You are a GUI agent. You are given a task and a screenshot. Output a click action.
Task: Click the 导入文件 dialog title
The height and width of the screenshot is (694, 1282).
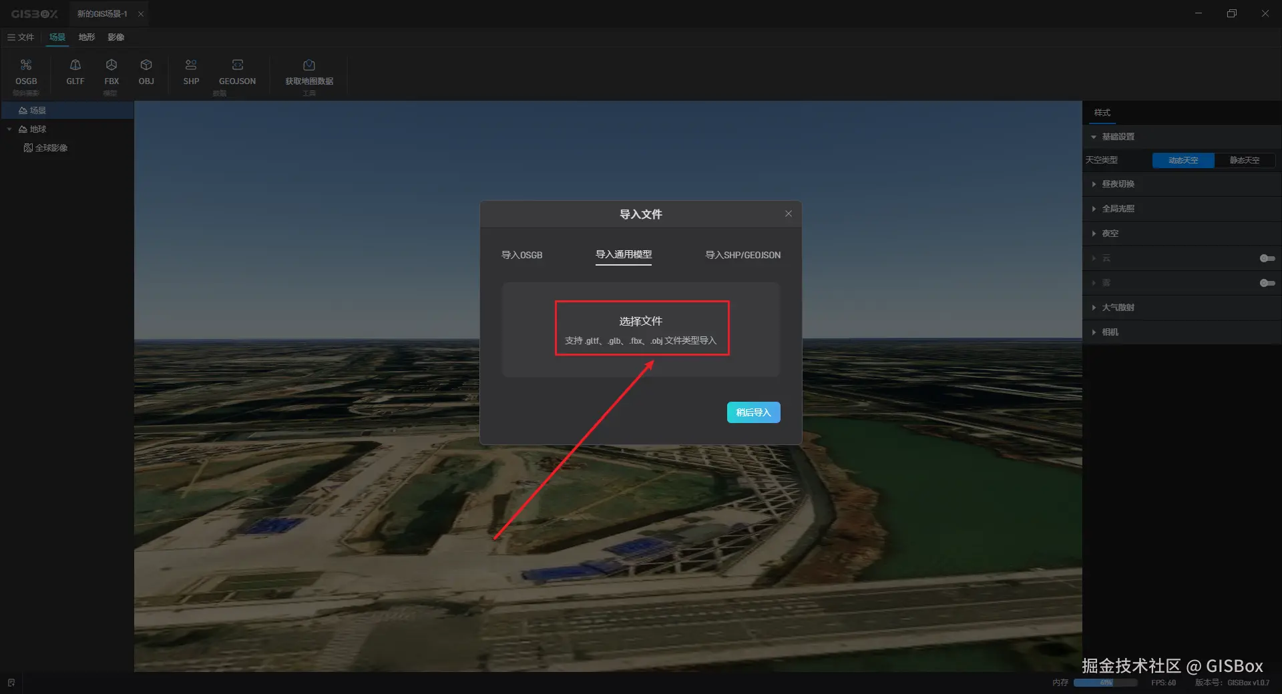(x=640, y=214)
